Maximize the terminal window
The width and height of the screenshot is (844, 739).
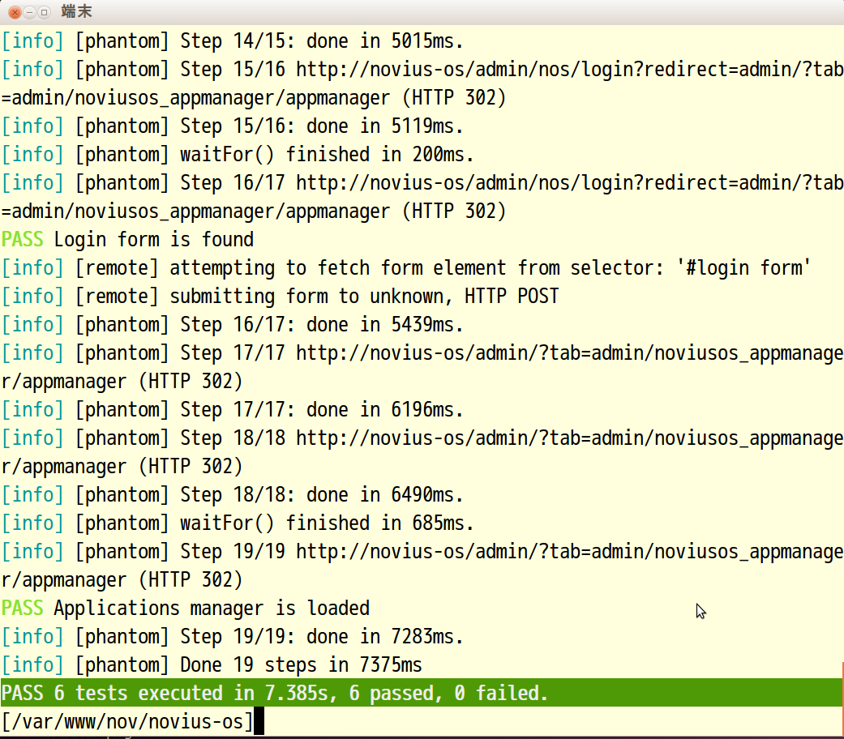point(44,12)
